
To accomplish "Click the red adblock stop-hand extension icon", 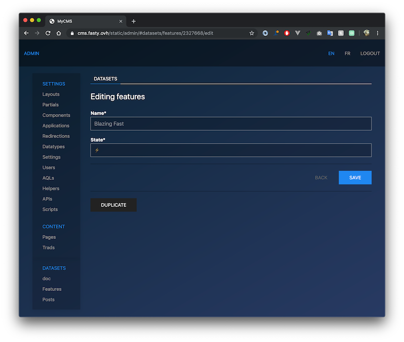I will tap(287, 33).
